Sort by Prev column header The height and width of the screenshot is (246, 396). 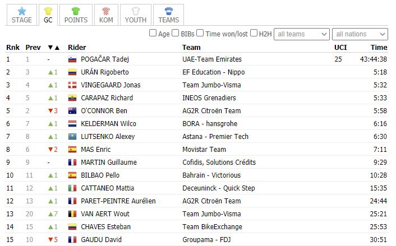coord(33,48)
